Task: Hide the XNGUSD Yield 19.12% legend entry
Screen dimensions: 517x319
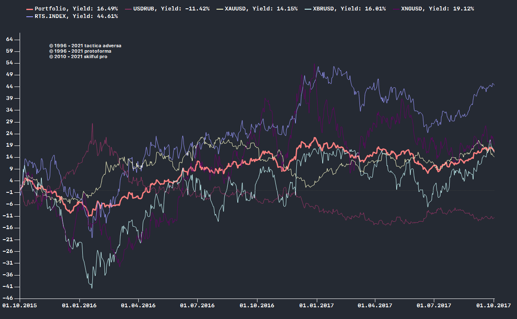Action: pos(437,9)
